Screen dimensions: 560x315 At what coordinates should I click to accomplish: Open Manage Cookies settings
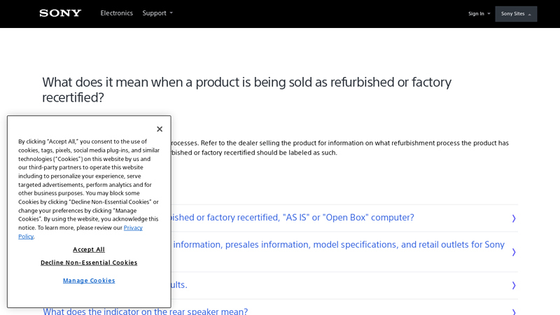[89, 281]
